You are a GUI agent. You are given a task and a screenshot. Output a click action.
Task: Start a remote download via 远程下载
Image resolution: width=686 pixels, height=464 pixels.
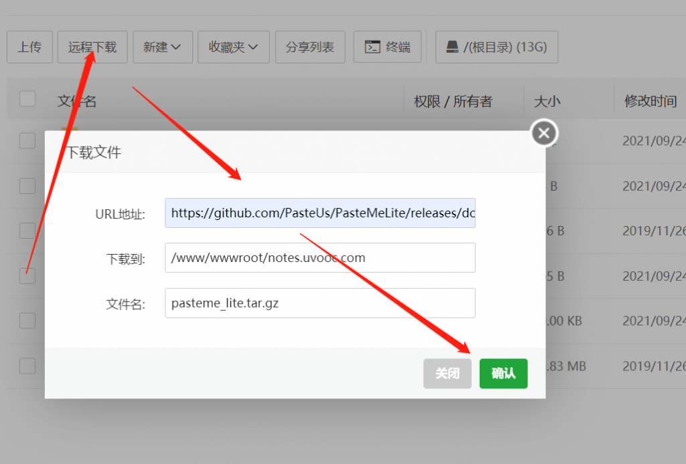coord(91,47)
